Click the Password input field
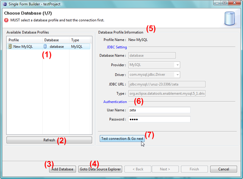The image size is (243, 179). (x=159, y=119)
